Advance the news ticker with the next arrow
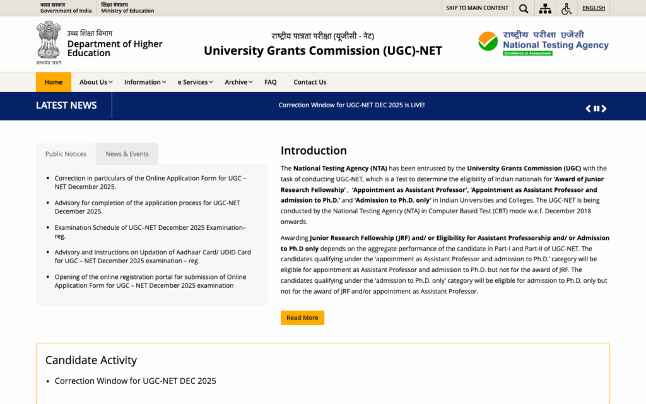 tap(604, 108)
